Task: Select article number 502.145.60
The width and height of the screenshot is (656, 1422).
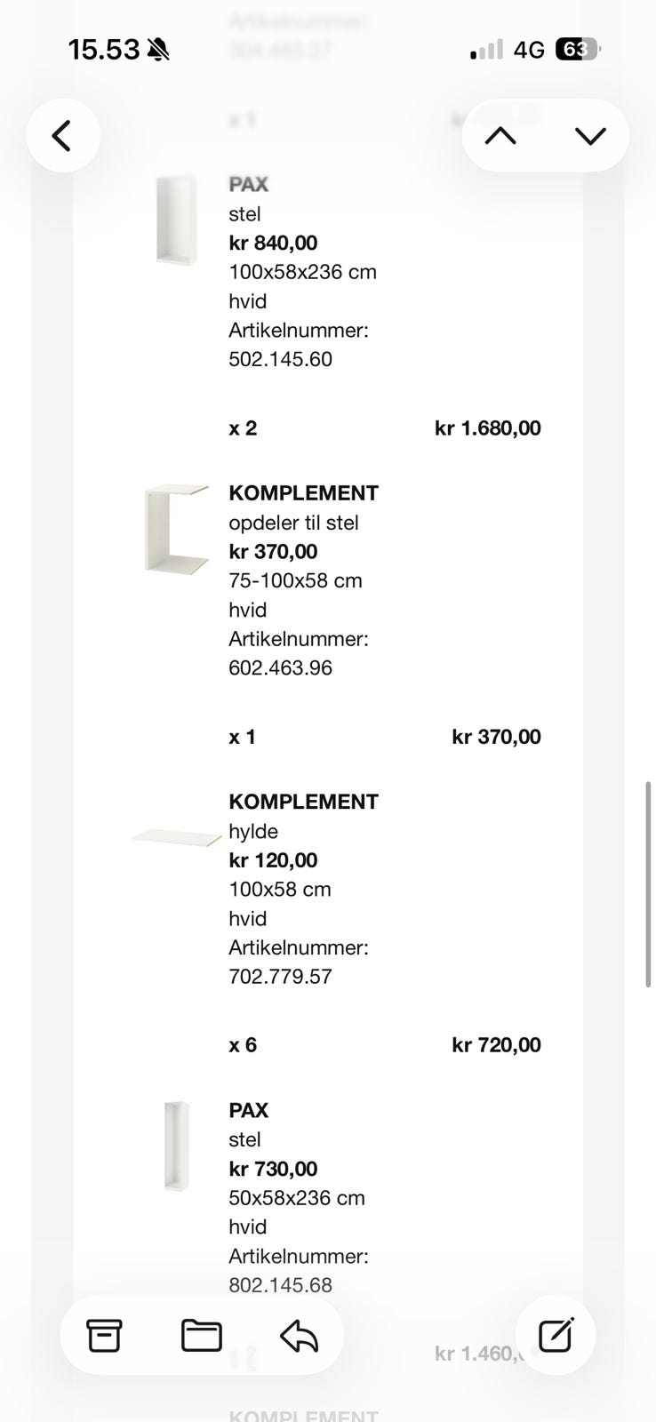Action: [280, 359]
